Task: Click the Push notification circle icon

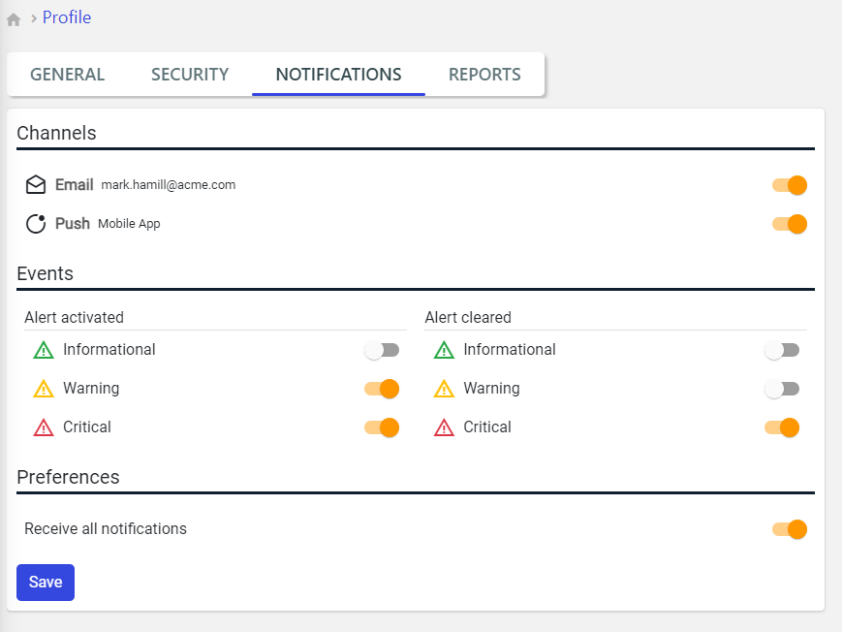Action: click(x=36, y=224)
